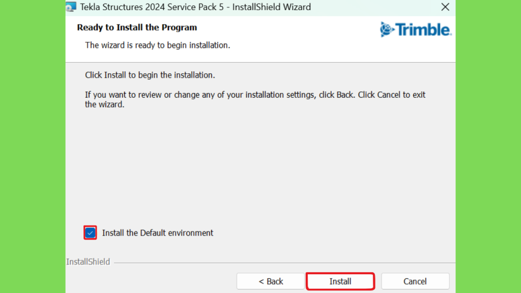Screen dimensions: 521x293
Task: Start installation with the Install button
Action: click(x=340, y=281)
